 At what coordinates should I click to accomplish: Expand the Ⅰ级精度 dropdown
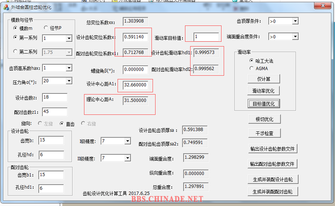[x=128, y=141]
